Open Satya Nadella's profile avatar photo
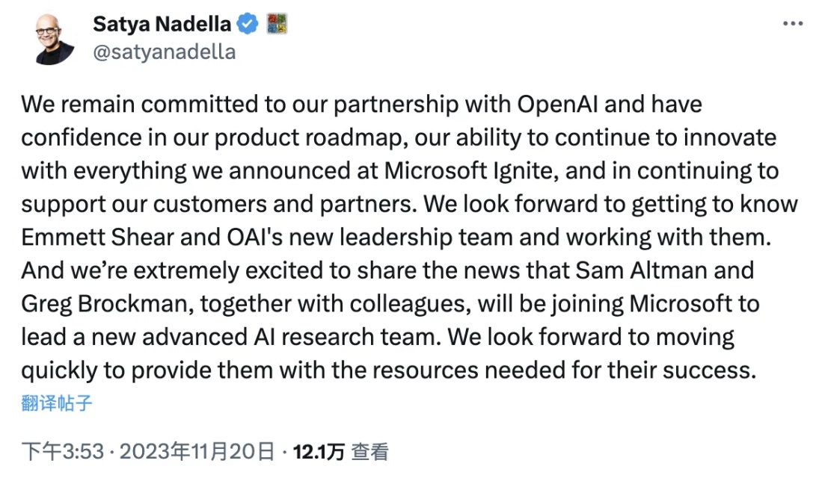828x478 pixels. tap(54, 39)
